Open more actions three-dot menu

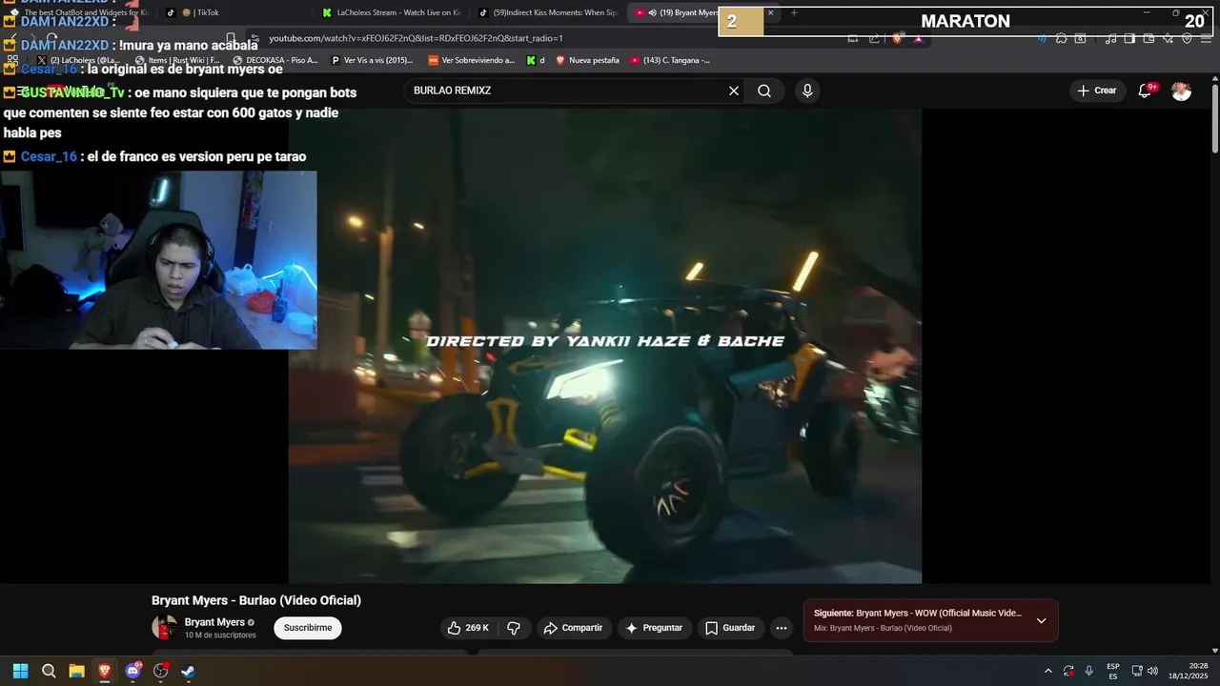[x=782, y=628]
